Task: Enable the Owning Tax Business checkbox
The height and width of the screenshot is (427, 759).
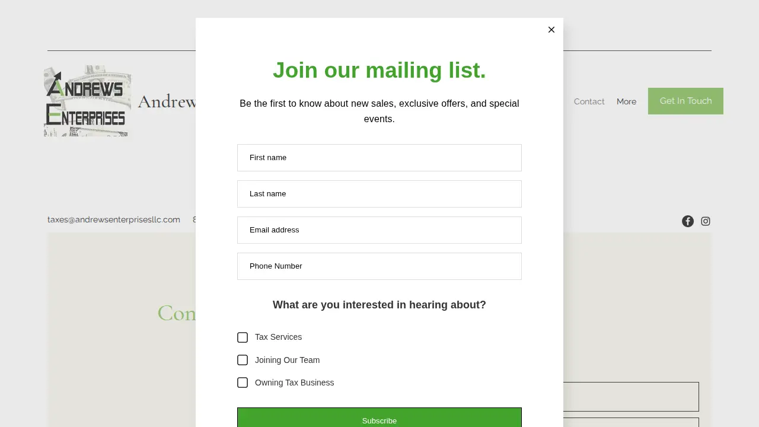Action: click(x=243, y=383)
